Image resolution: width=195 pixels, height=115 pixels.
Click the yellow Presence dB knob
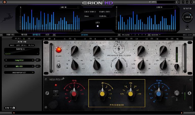click(102, 94)
